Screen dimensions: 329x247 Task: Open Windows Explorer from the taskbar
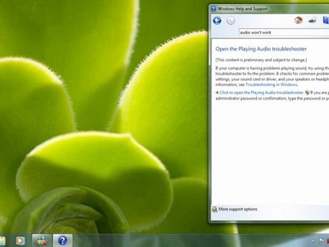coord(2,241)
